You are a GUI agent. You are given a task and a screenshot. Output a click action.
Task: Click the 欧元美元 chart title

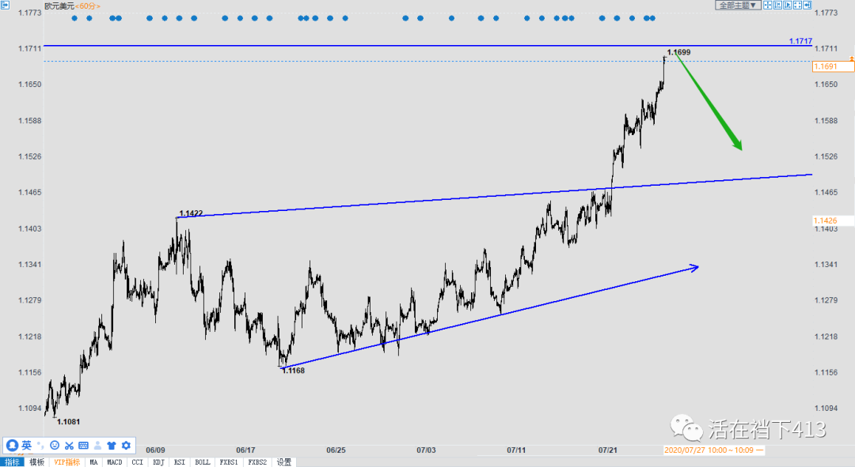click(x=59, y=6)
